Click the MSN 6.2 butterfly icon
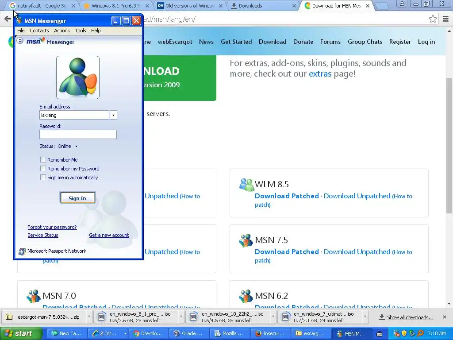This screenshot has width=453, height=340. click(246, 296)
